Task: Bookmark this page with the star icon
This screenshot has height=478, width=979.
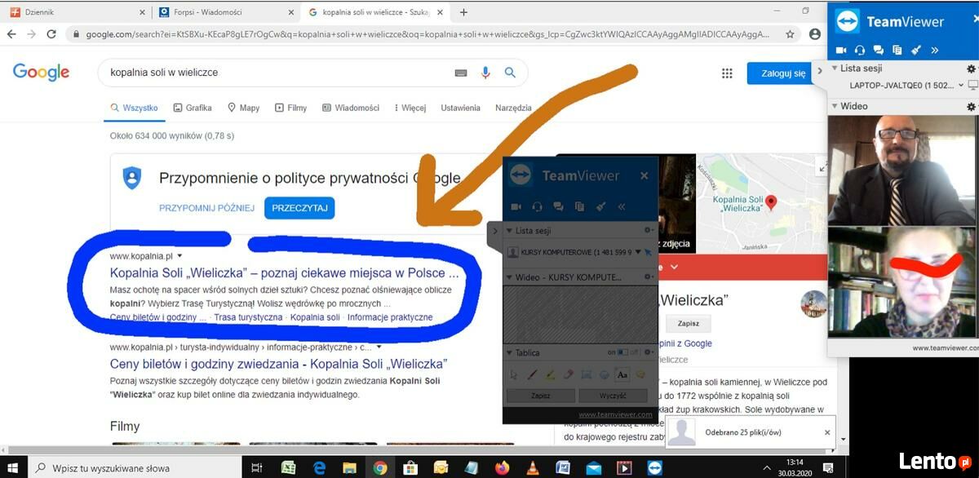Action: click(x=790, y=34)
